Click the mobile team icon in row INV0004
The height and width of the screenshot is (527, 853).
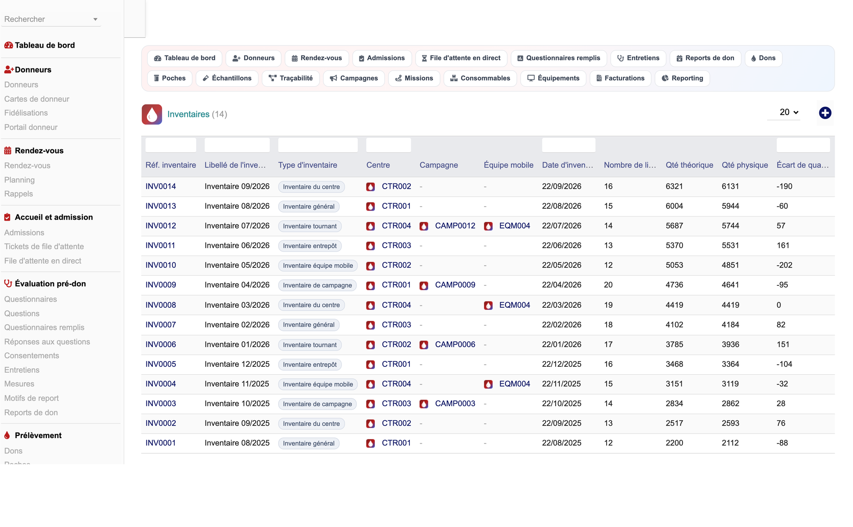point(488,384)
